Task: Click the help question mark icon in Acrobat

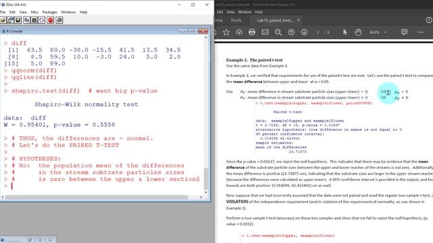Action: coord(429,20)
